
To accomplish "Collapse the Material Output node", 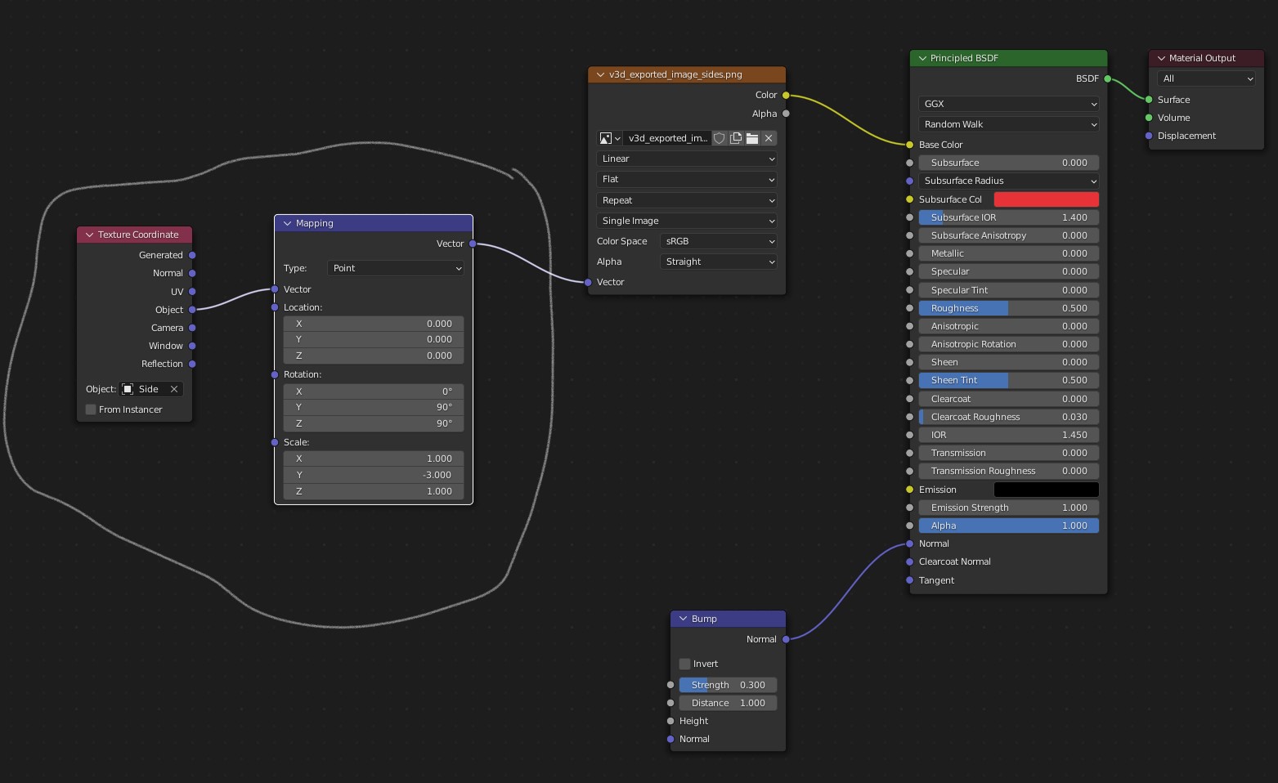I will pos(1161,58).
